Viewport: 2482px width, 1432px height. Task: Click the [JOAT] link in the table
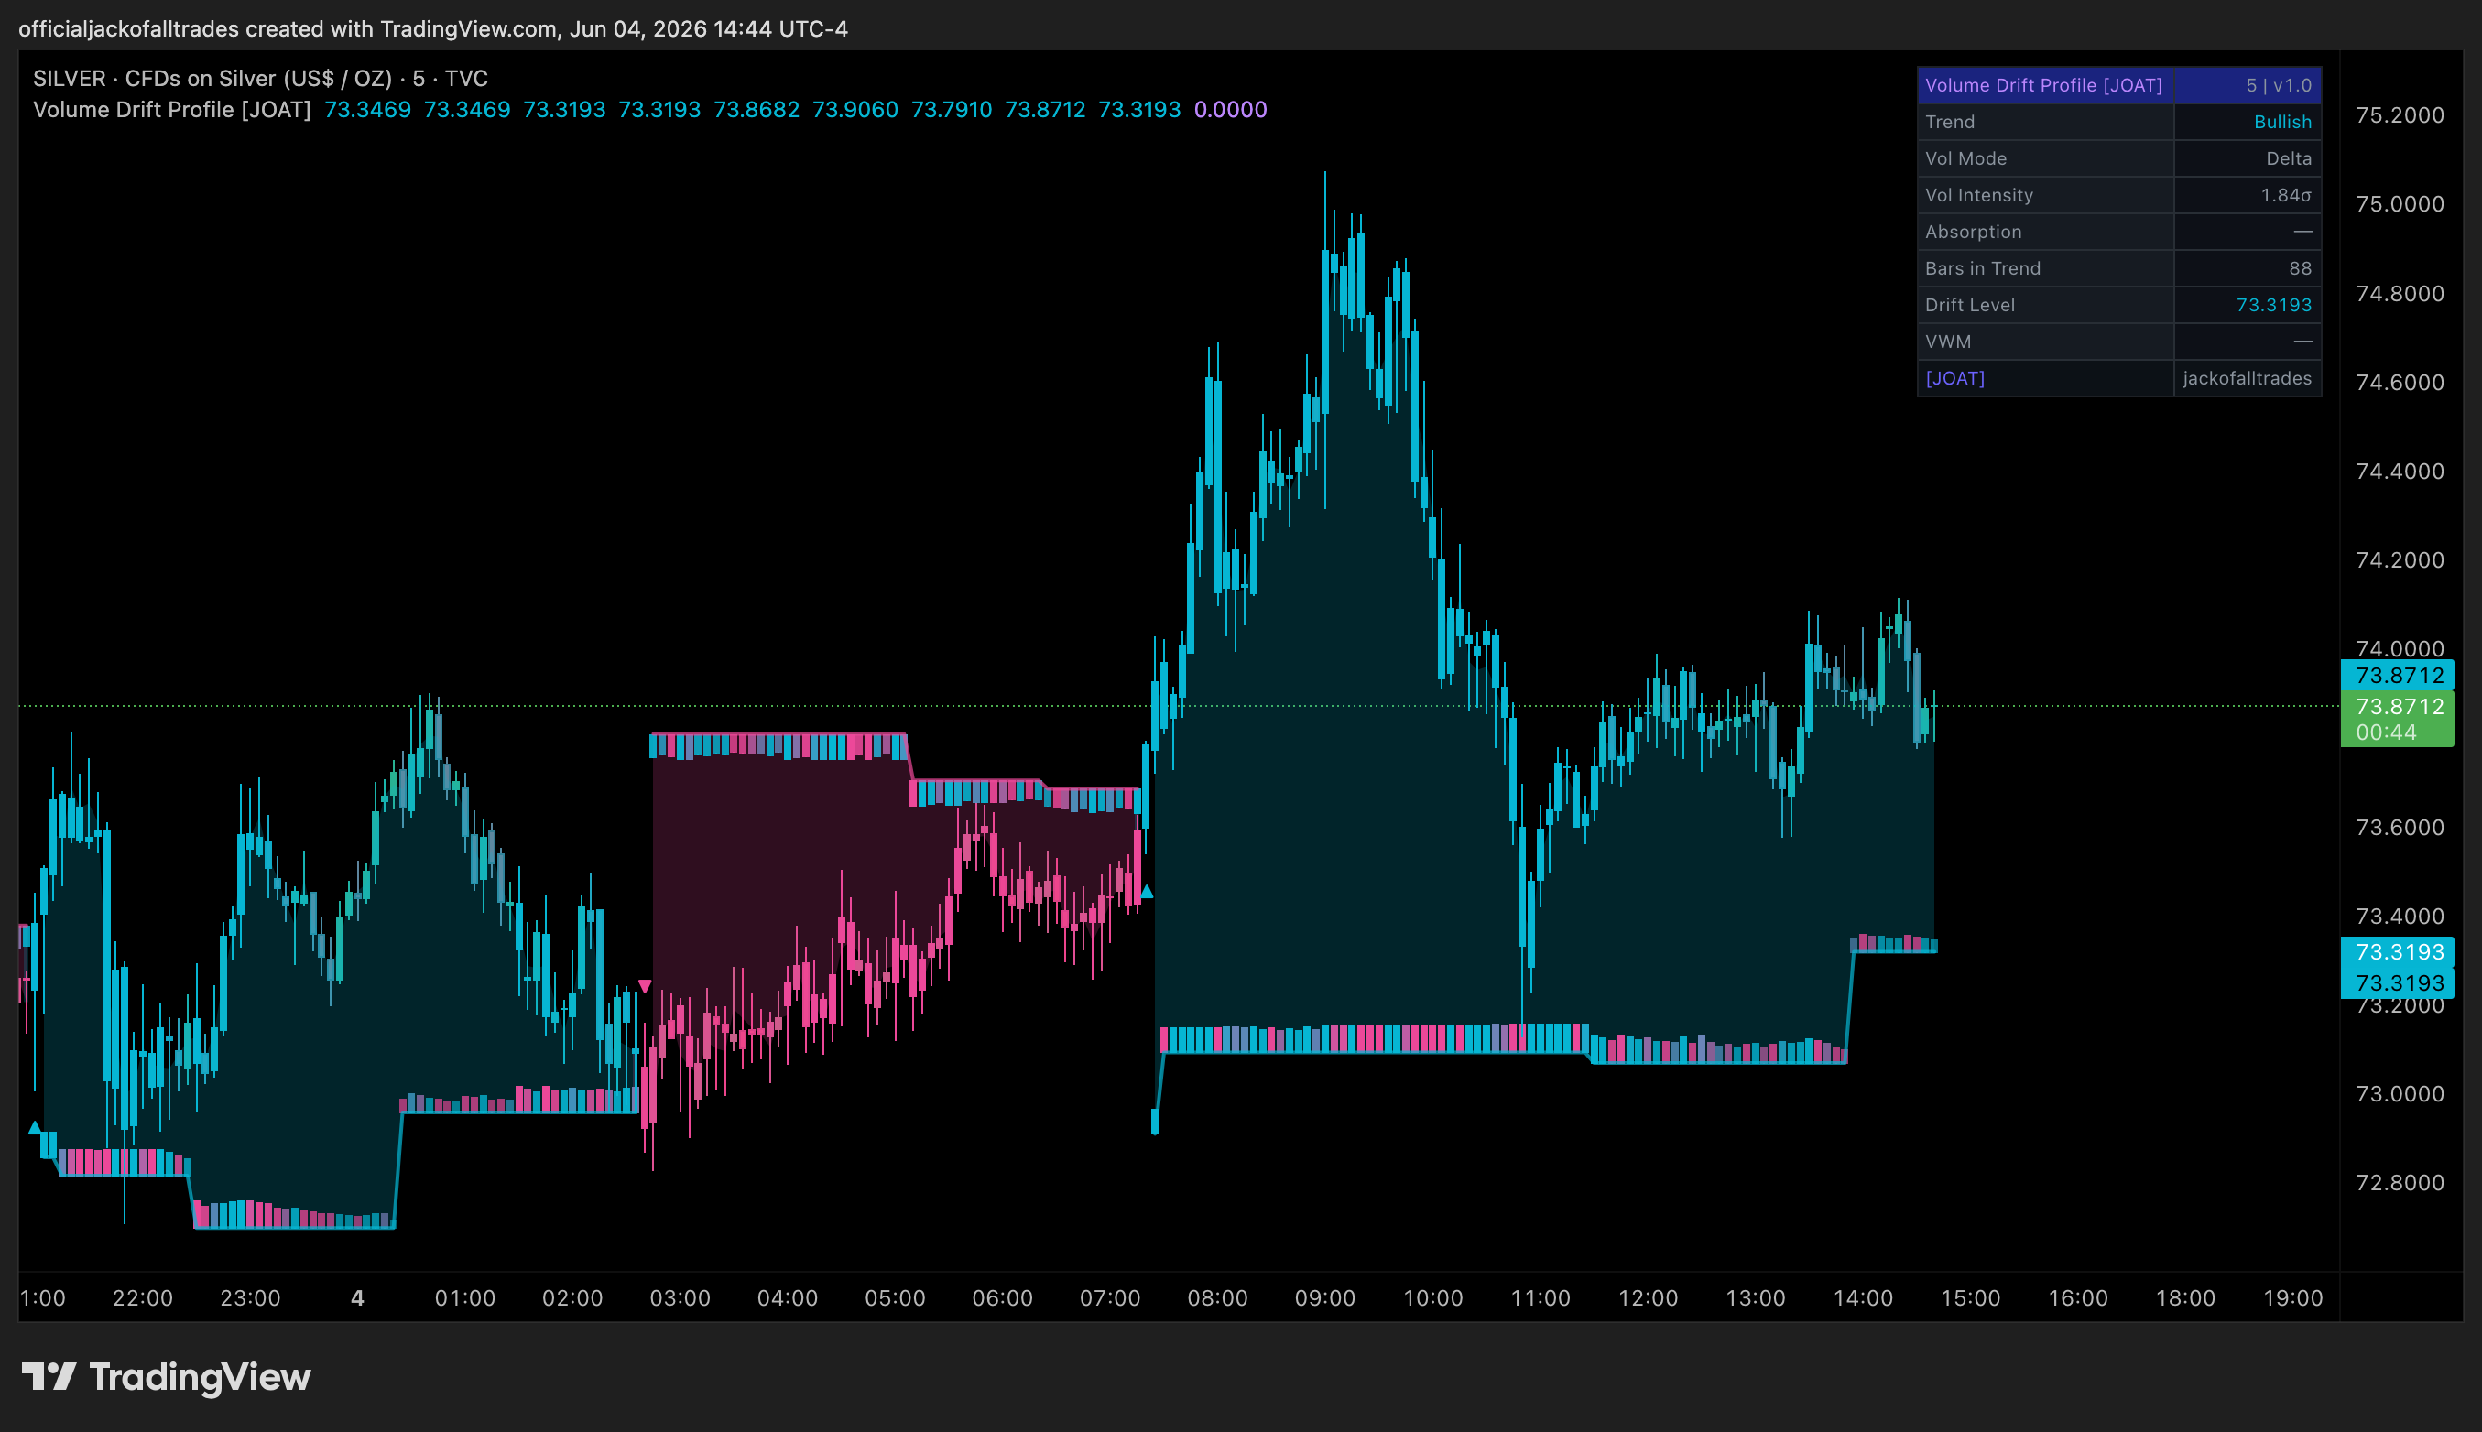pyautogui.click(x=1954, y=379)
